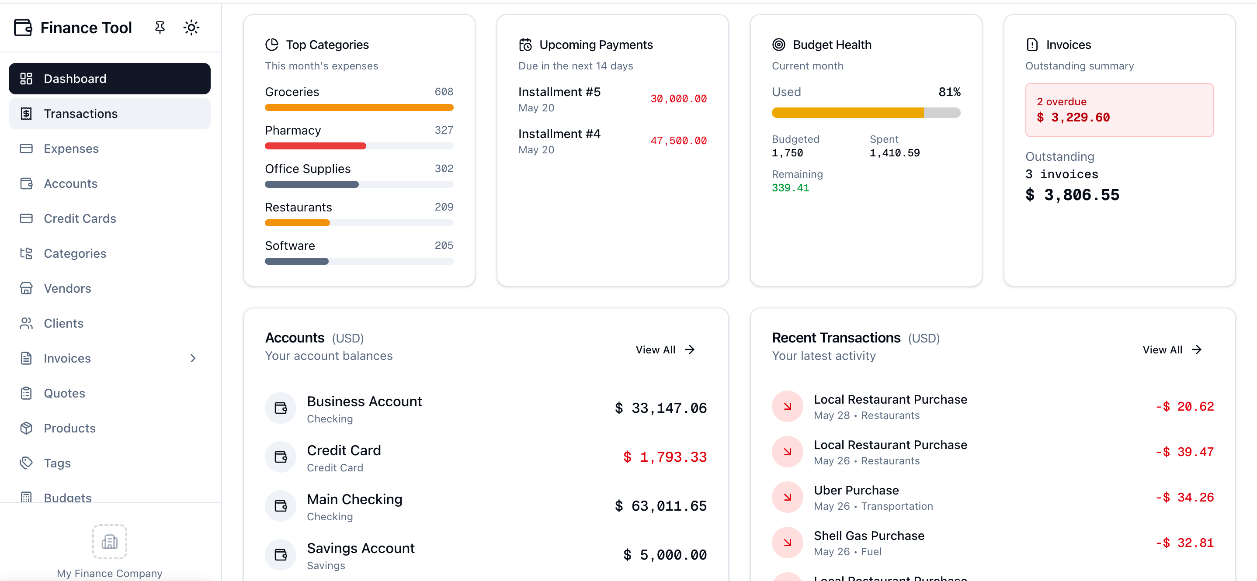The width and height of the screenshot is (1257, 581).
Task: Click the Budget Health used progress bar
Action: click(866, 113)
